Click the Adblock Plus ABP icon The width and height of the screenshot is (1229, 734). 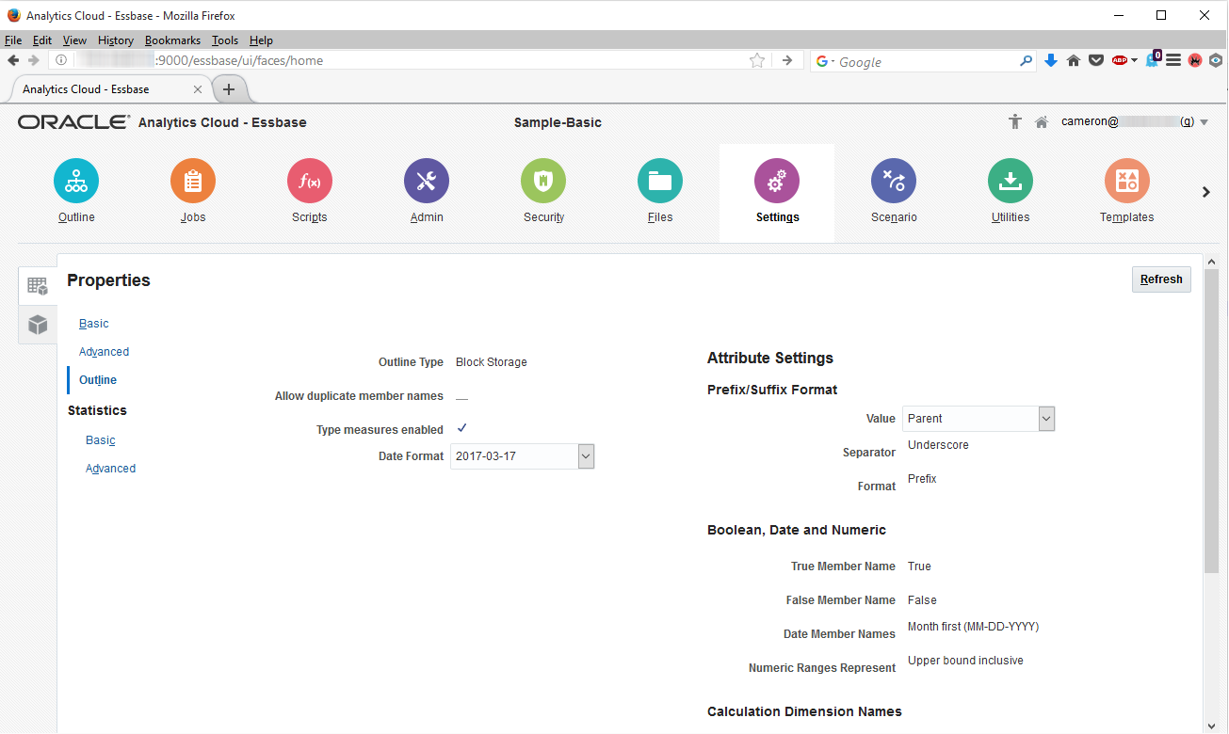(x=1119, y=60)
